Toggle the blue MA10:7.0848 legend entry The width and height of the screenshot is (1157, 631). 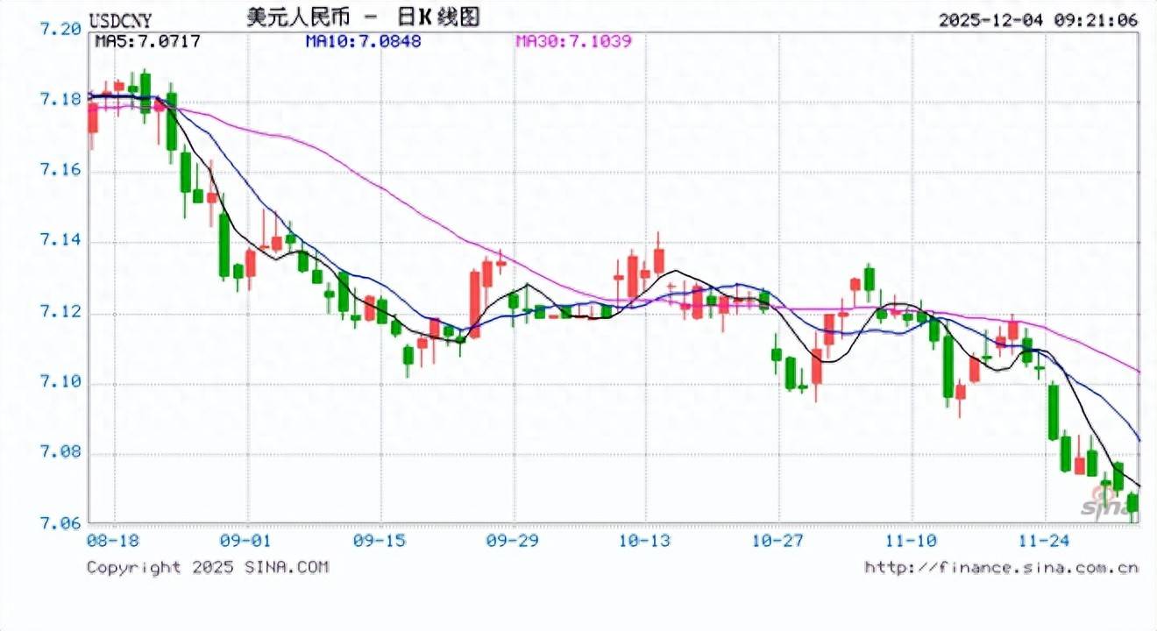(x=363, y=40)
